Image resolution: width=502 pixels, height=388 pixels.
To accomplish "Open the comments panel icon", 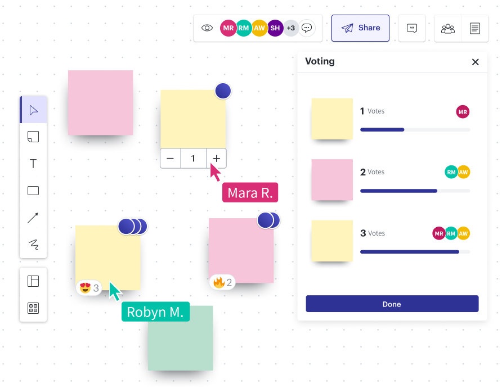I will coord(411,28).
